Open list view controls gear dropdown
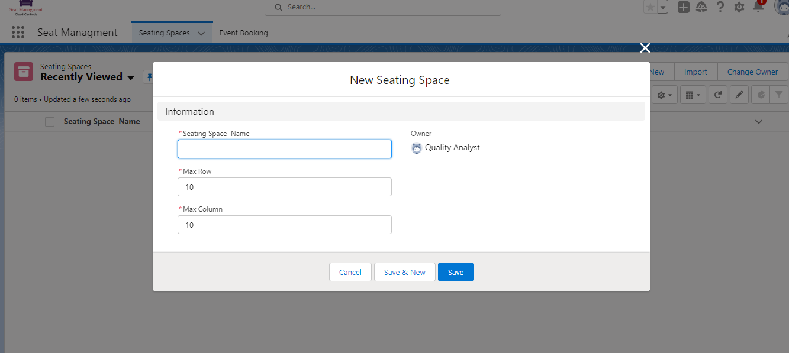The height and width of the screenshot is (353, 789). coord(665,95)
